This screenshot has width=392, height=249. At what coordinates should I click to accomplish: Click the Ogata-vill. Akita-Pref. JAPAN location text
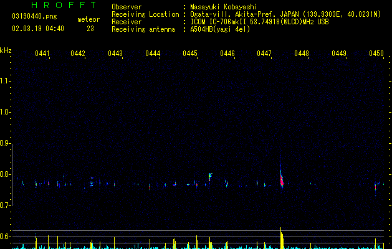(285, 14)
